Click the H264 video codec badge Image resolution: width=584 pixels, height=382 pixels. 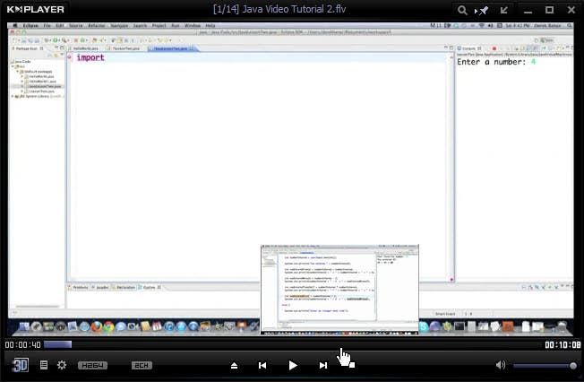click(92, 365)
